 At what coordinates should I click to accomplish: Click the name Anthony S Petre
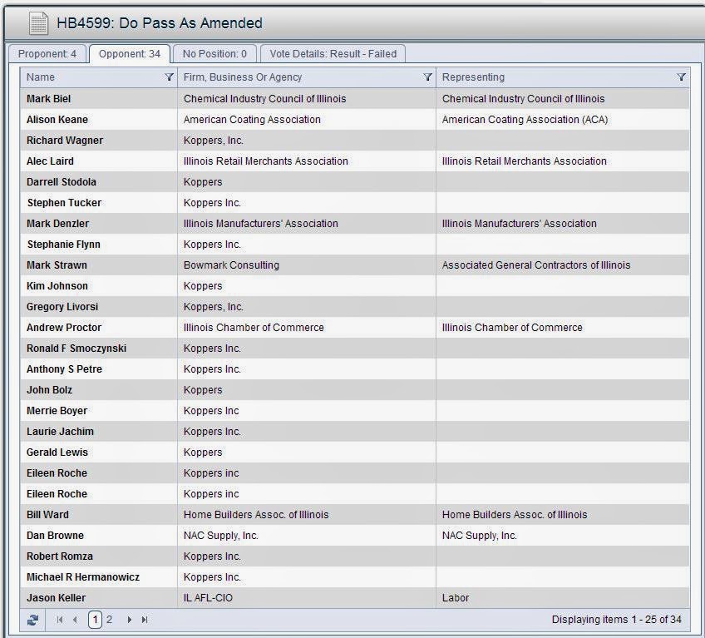point(64,369)
